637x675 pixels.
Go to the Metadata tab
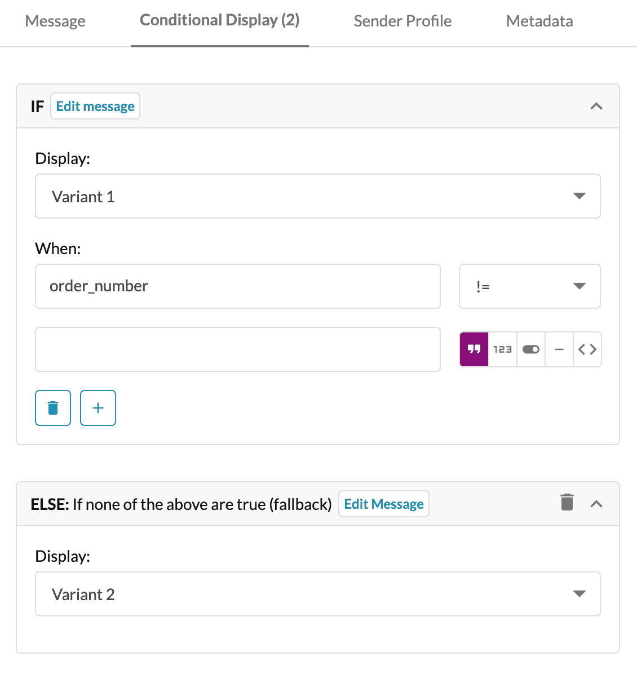tap(539, 21)
